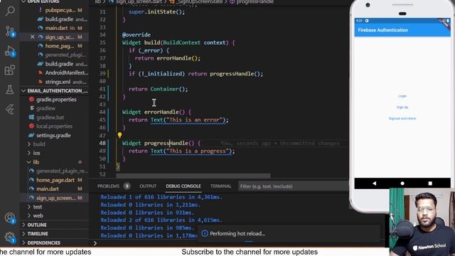Click the Performing hot reload notification
Image resolution: width=455 pixels, height=256 pixels.
click(289, 233)
